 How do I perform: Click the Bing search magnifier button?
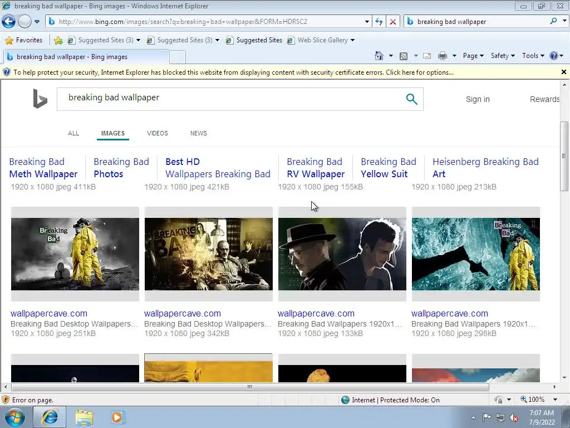tap(411, 99)
